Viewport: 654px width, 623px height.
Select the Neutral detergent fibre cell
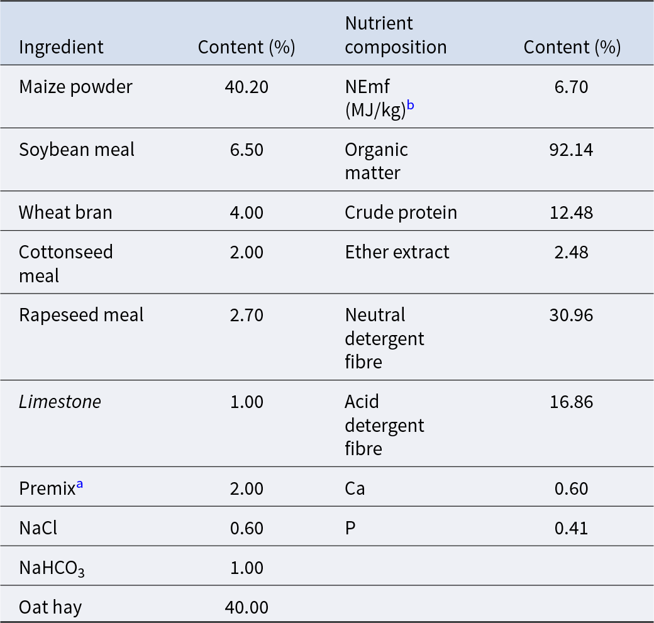pyautogui.click(x=384, y=338)
